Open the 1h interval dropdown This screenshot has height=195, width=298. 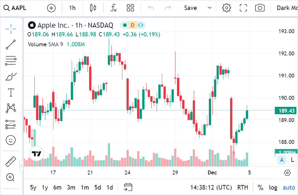pos(72,8)
